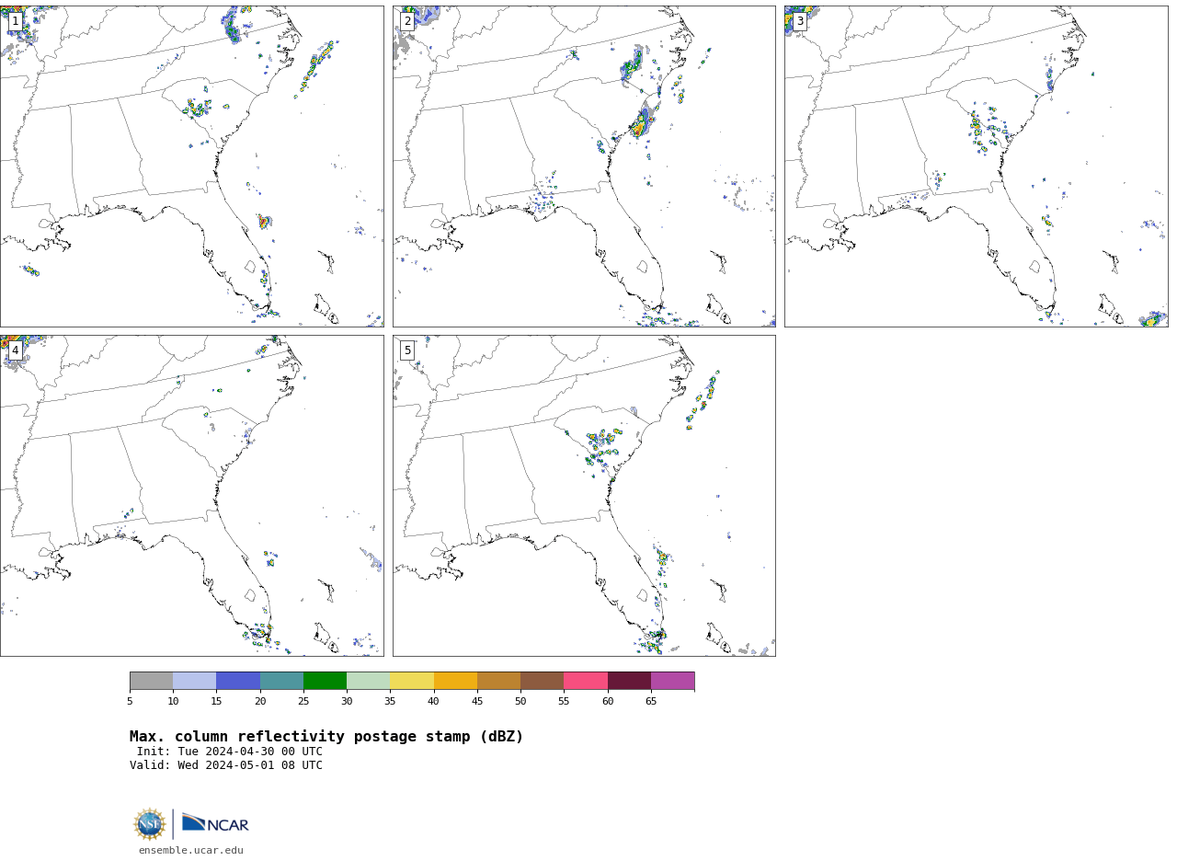Click the 'Max. column reflectivity postage stamp' title
1177x861 pixels.
point(326,737)
